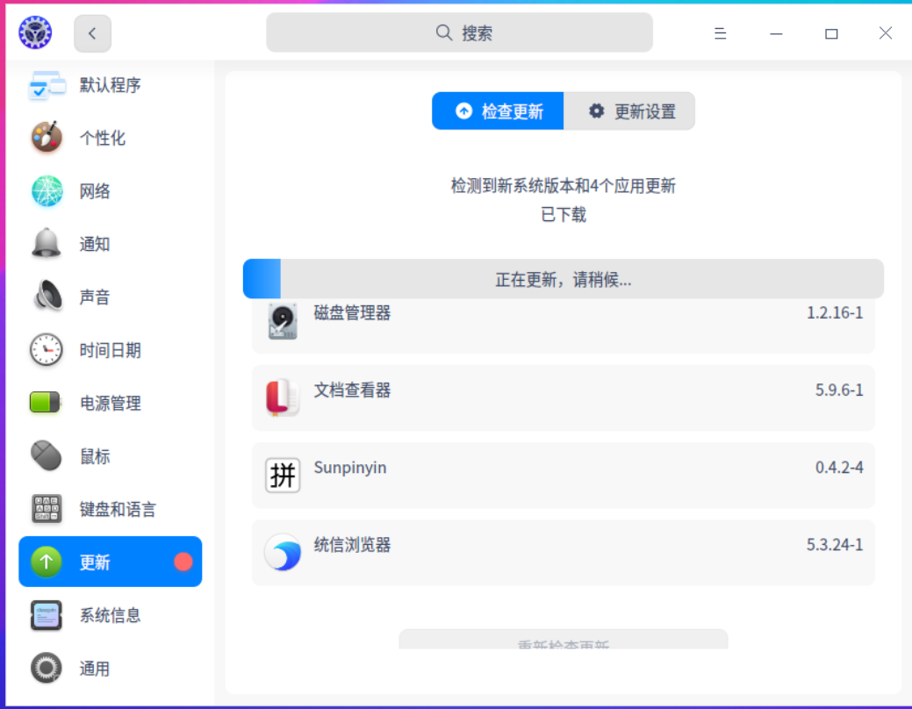Click the 统信浏览器 row name

point(353,545)
